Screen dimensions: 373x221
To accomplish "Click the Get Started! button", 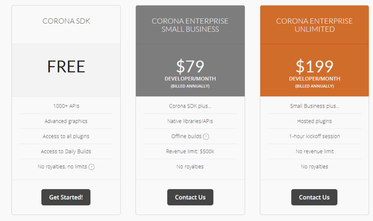I will tap(66, 197).
